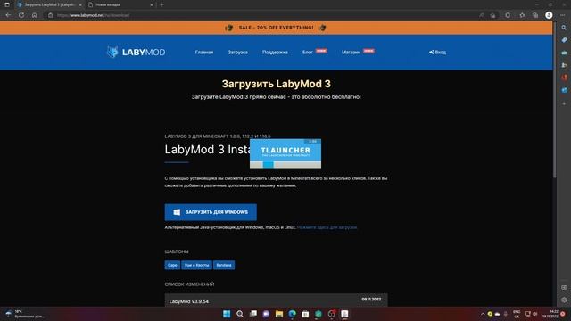Expand the 'LabyMod v3.9.54' changelog entry
571x321 pixels.
pos(276,300)
